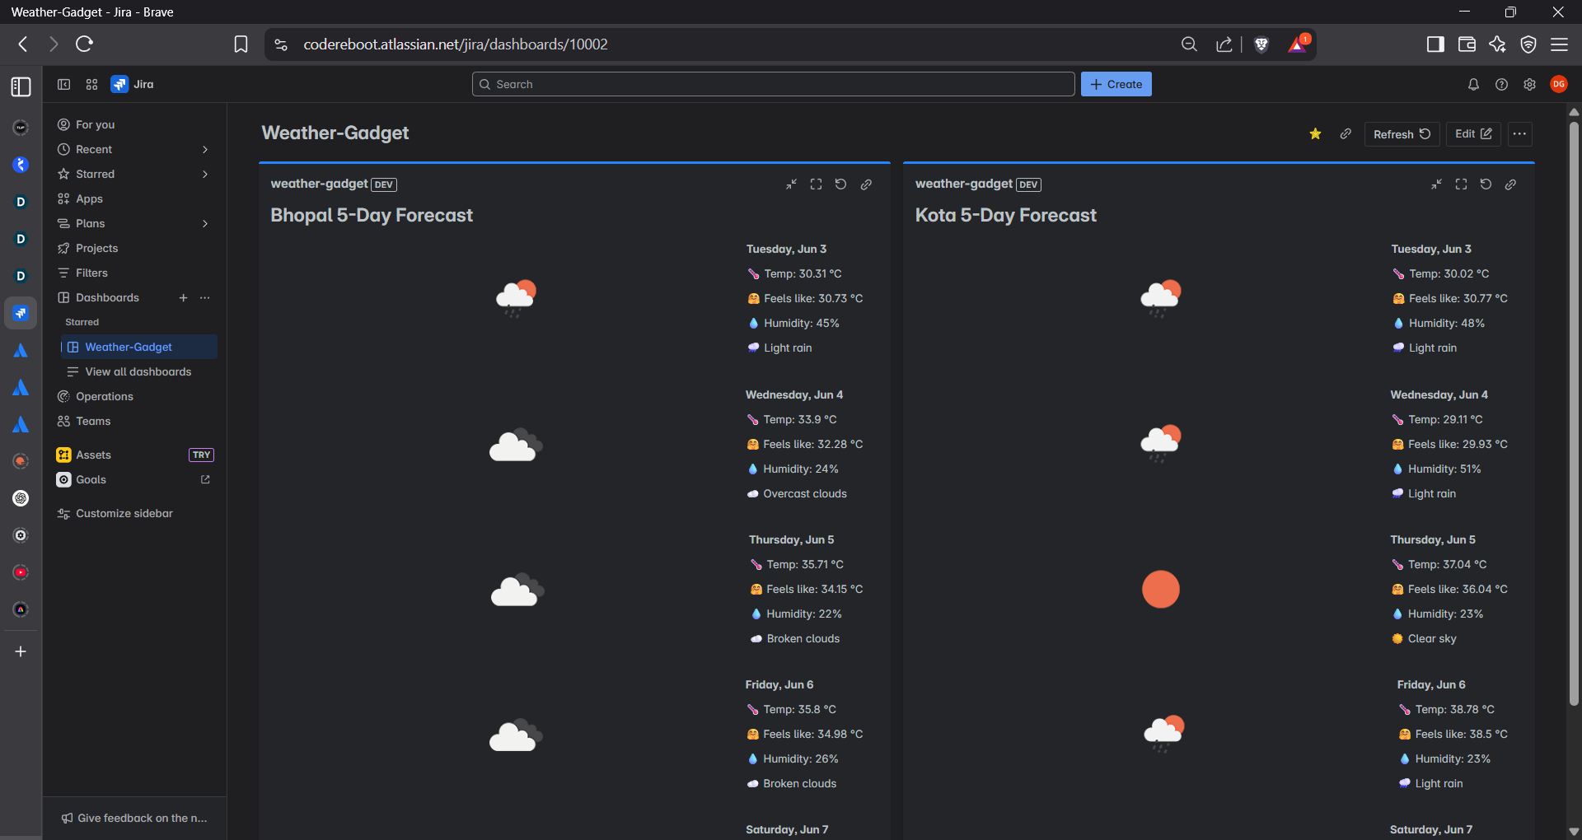Screen dimensions: 1582x840
Task: Expand the Recent submenu chevron
Action: [x=205, y=149]
